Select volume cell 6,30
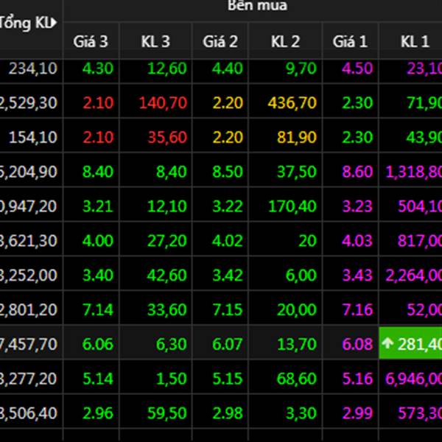The image size is (442, 442). point(172,344)
